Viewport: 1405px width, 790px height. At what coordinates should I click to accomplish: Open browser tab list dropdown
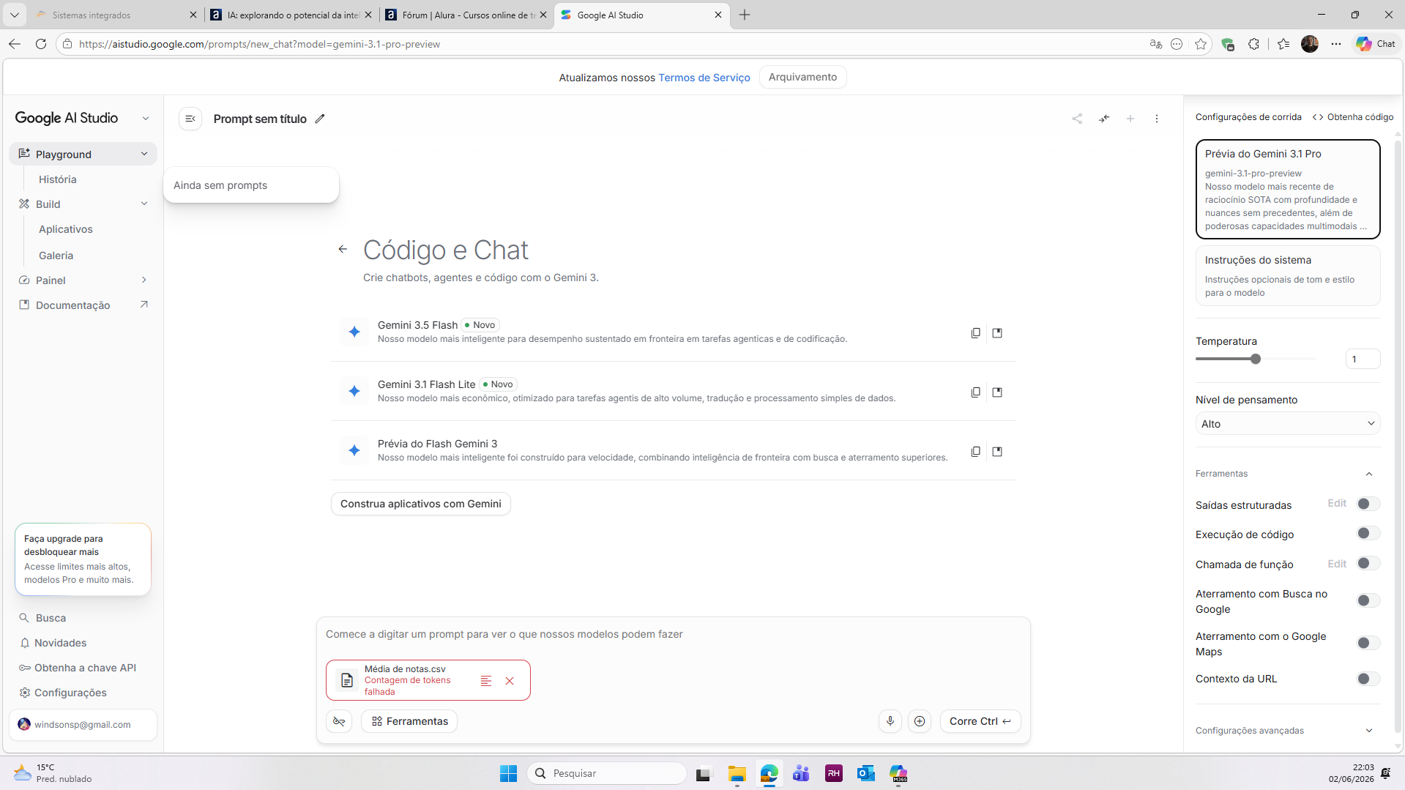[x=14, y=15]
